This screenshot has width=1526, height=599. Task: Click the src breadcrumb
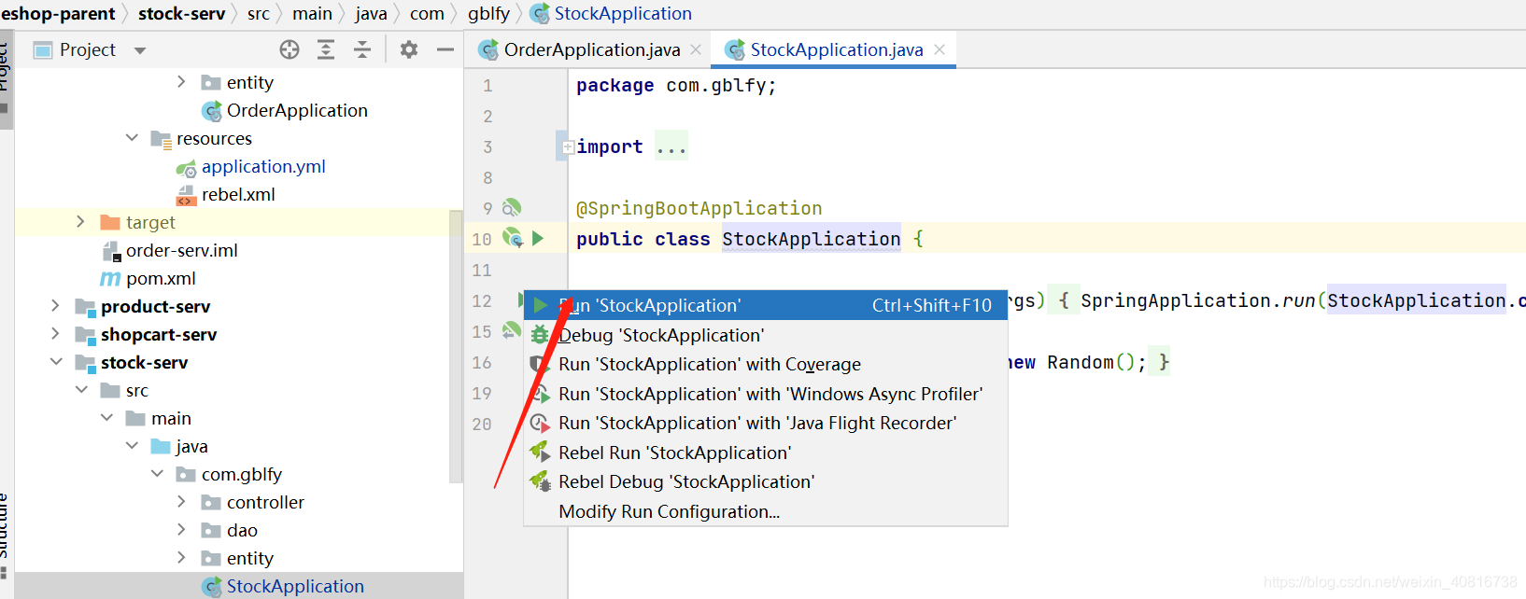point(259,13)
